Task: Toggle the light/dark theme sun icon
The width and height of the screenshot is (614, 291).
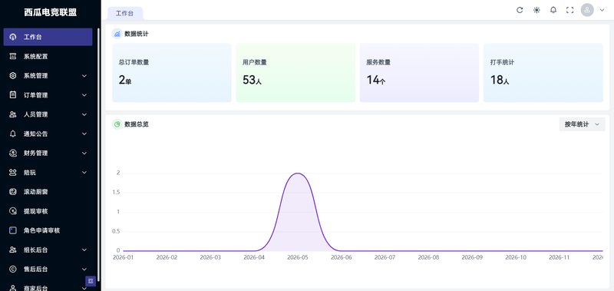Action: (x=536, y=10)
